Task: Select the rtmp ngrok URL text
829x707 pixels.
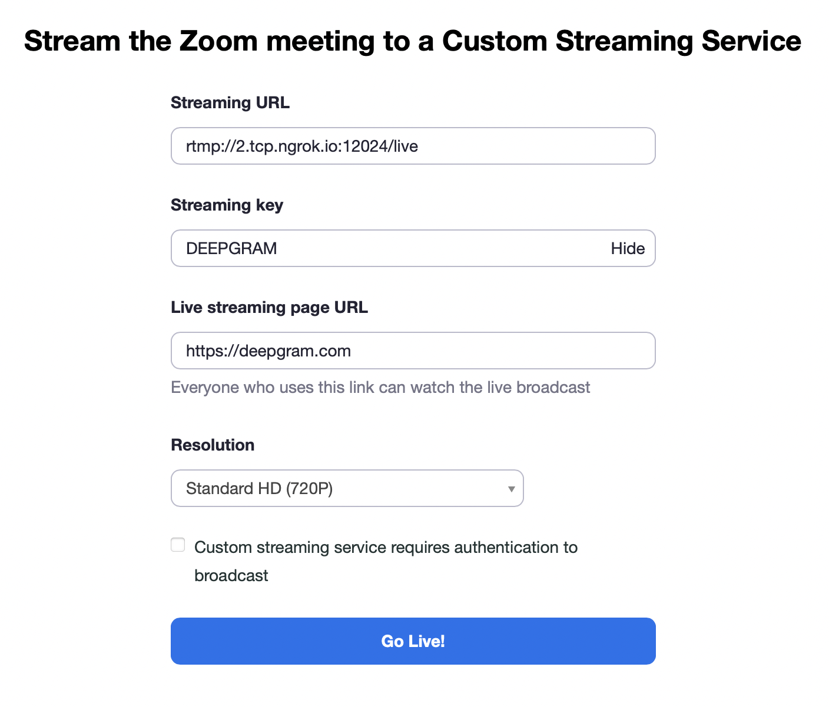Action: (x=301, y=146)
